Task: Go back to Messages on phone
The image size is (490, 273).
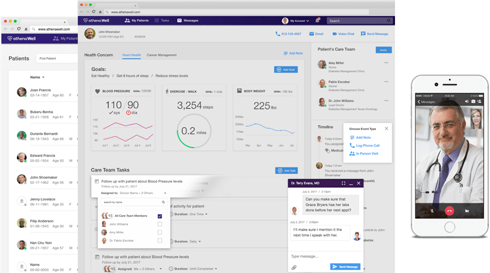Action: (426, 102)
